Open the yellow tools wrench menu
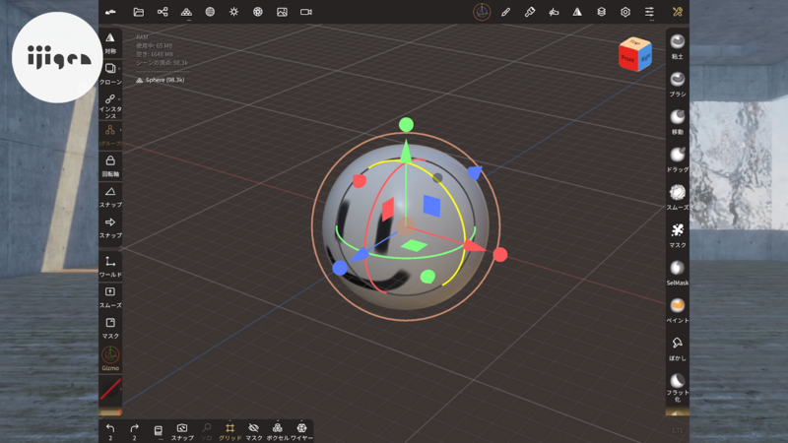 678,12
